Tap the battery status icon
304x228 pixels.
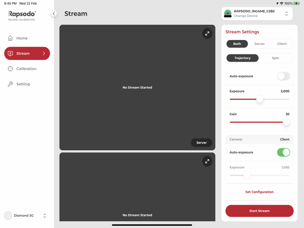pos(297,3)
